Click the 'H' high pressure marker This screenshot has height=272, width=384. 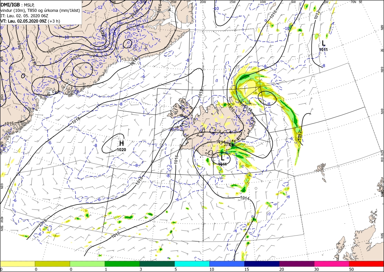121,143
